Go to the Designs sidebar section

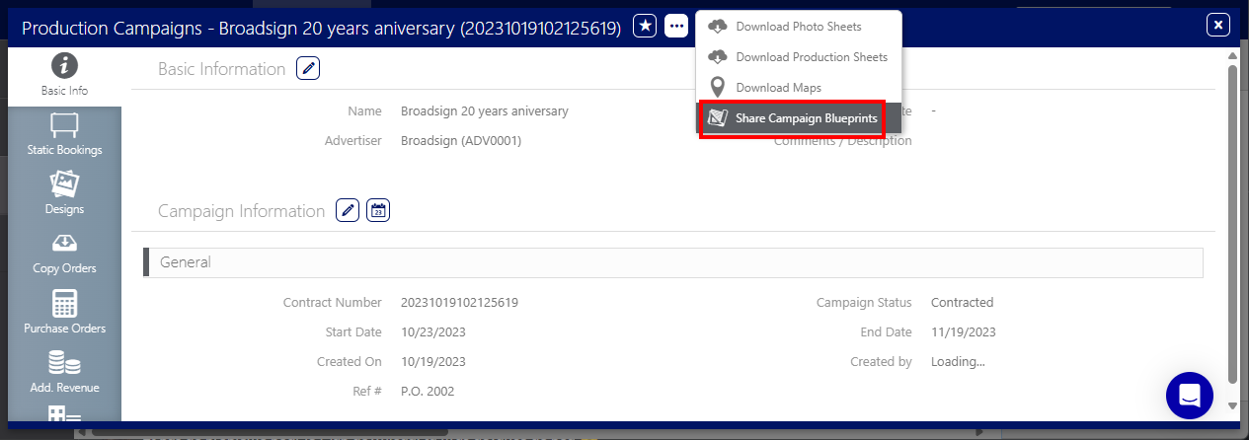pyautogui.click(x=64, y=194)
